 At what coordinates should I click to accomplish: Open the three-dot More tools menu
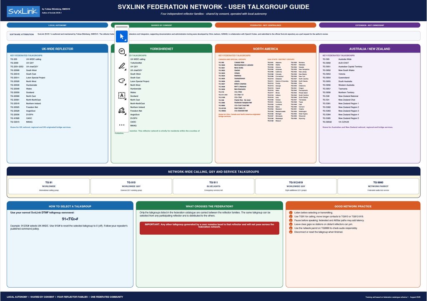pyautogui.click(x=122, y=125)
